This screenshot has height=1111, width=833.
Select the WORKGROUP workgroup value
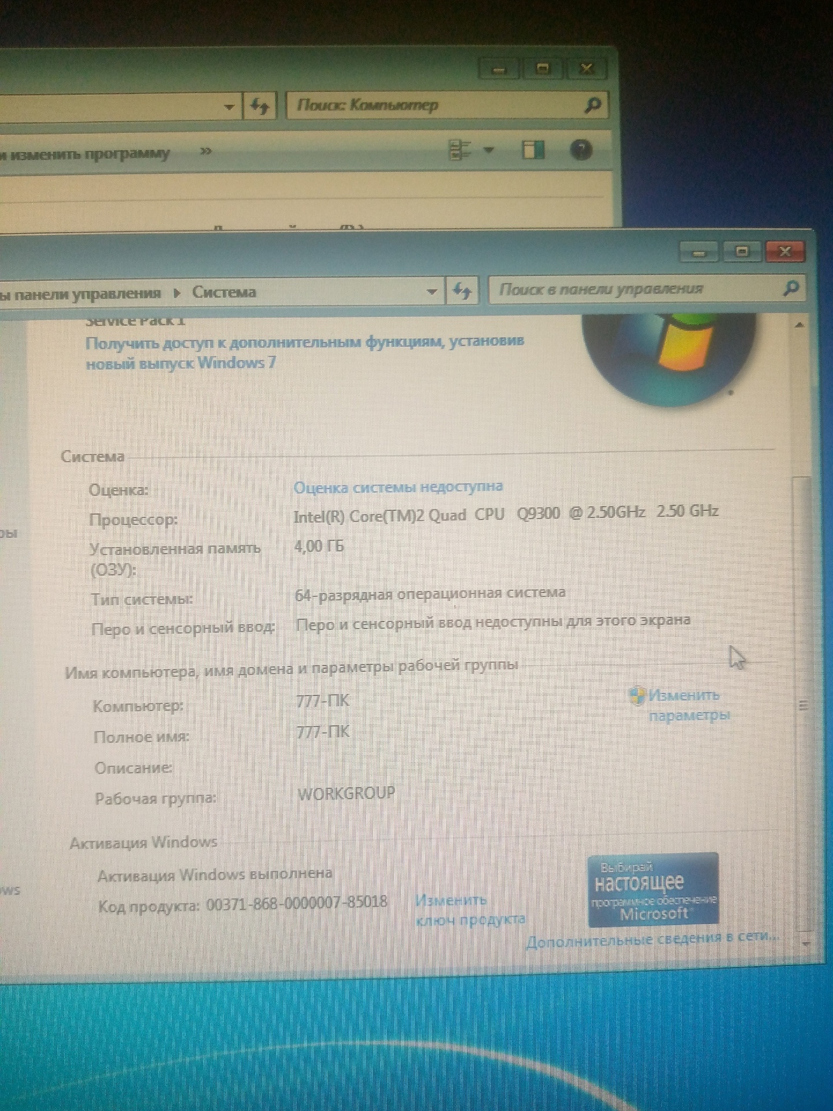[x=347, y=793]
